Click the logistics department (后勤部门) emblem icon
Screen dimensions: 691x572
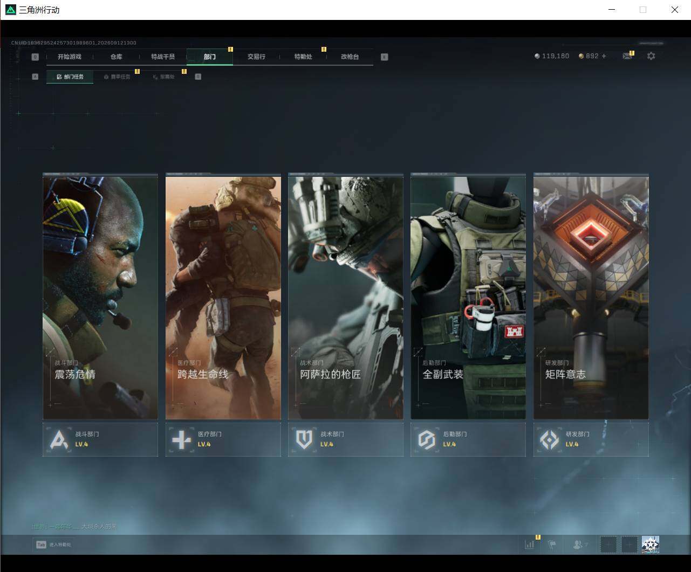[x=427, y=440]
